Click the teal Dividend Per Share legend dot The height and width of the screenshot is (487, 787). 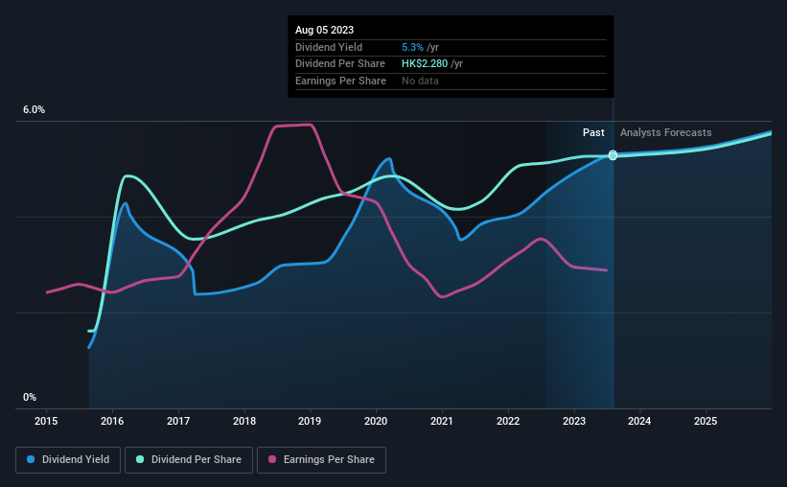pos(140,459)
